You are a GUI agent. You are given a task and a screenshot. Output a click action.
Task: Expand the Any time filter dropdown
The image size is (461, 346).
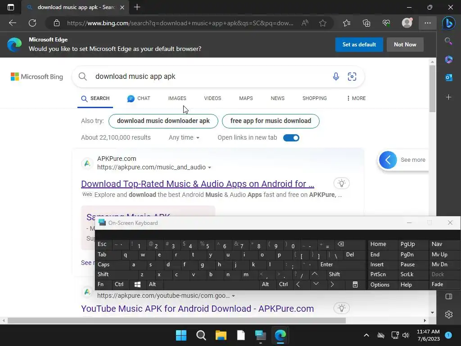pyautogui.click(x=184, y=137)
